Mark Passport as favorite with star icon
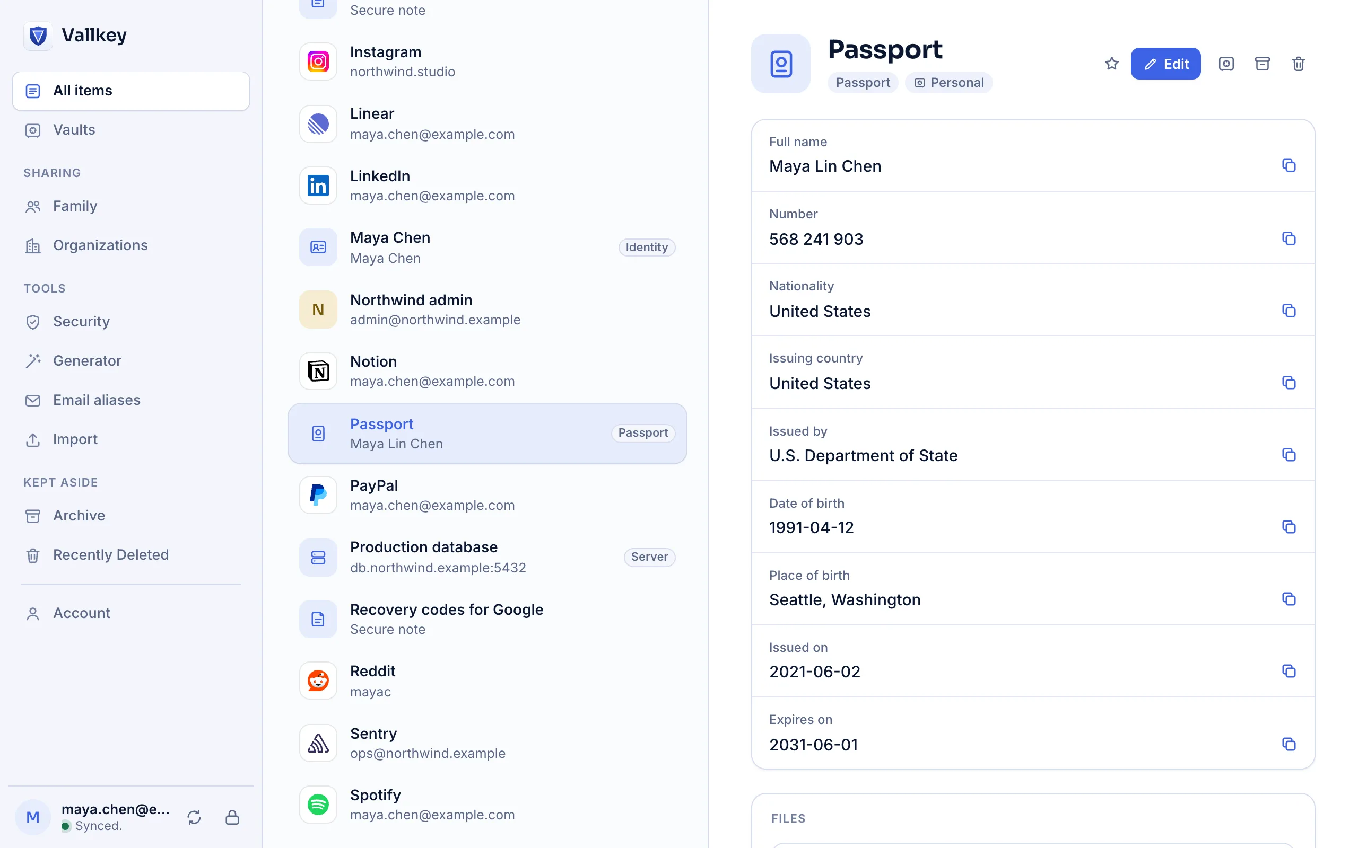 tap(1111, 64)
